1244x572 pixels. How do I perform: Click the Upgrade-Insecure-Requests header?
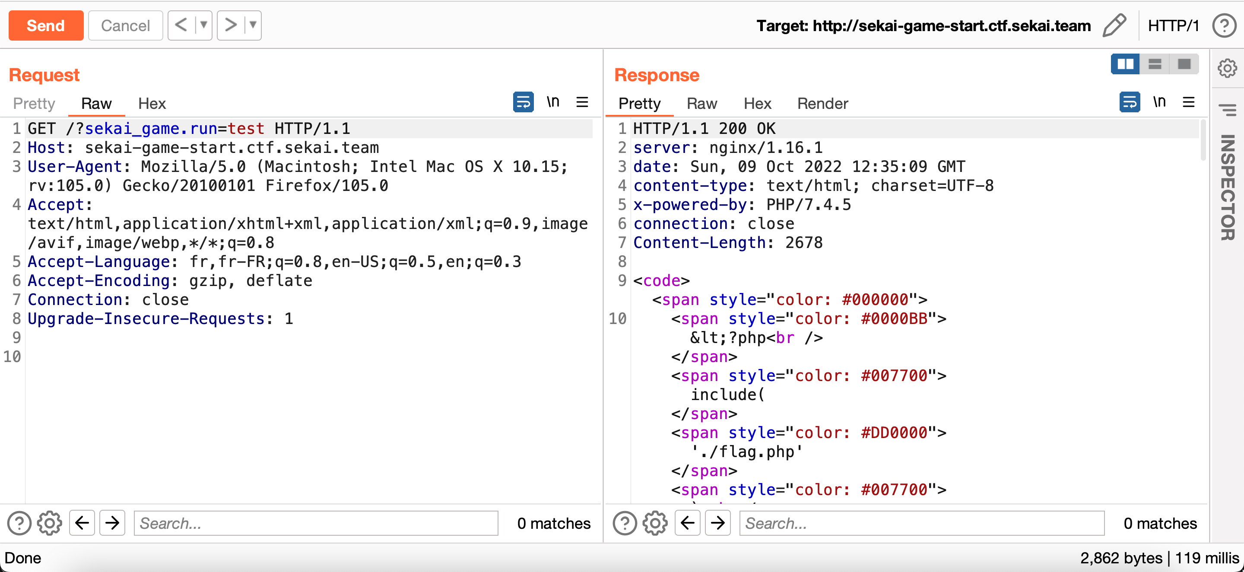160,318
